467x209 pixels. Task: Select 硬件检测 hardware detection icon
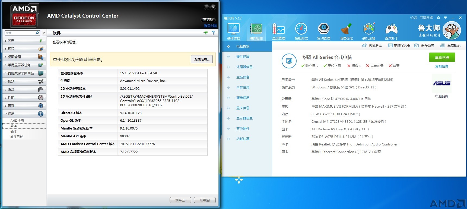coord(256,32)
